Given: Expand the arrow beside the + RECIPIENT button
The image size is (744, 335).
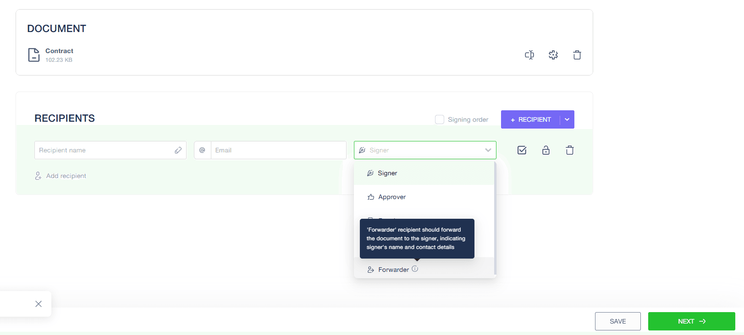Looking at the screenshot, I should (x=567, y=119).
